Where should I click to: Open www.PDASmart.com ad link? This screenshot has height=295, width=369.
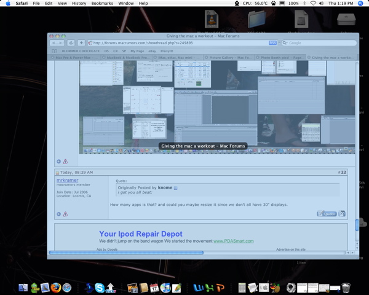[x=234, y=241]
